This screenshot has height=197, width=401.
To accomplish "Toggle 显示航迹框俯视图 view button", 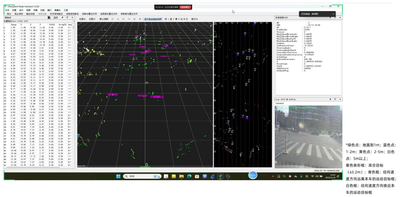I will click(153, 19).
